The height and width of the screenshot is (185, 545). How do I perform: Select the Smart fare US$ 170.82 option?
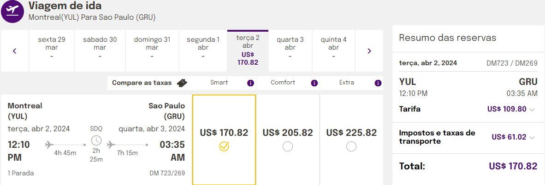[x=224, y=140]
